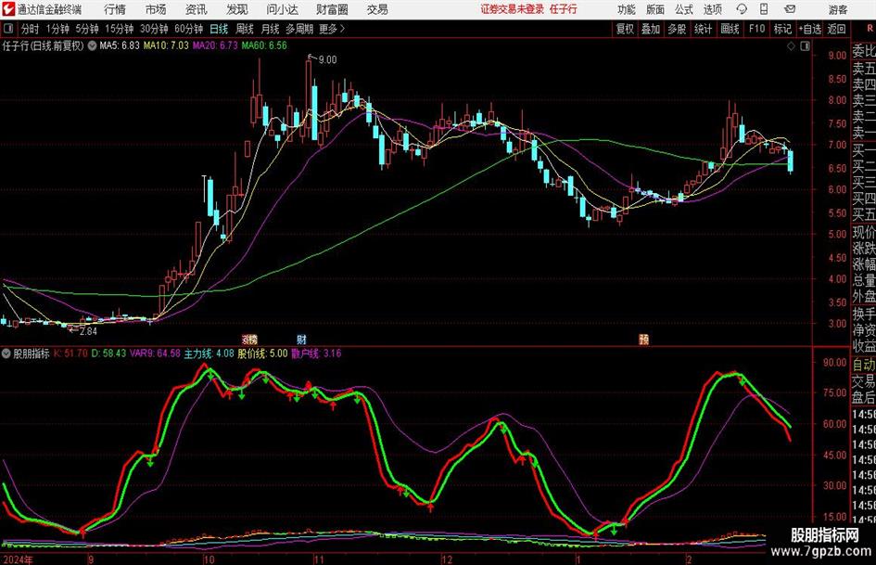Image resolution: width=876 pixels, height=565 pixels.
Task: Open the 财富圈 menu
Action: [x=332, y=9]
